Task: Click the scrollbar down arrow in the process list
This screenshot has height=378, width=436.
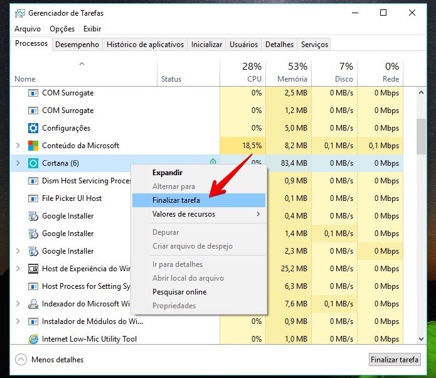Action: 422,339
